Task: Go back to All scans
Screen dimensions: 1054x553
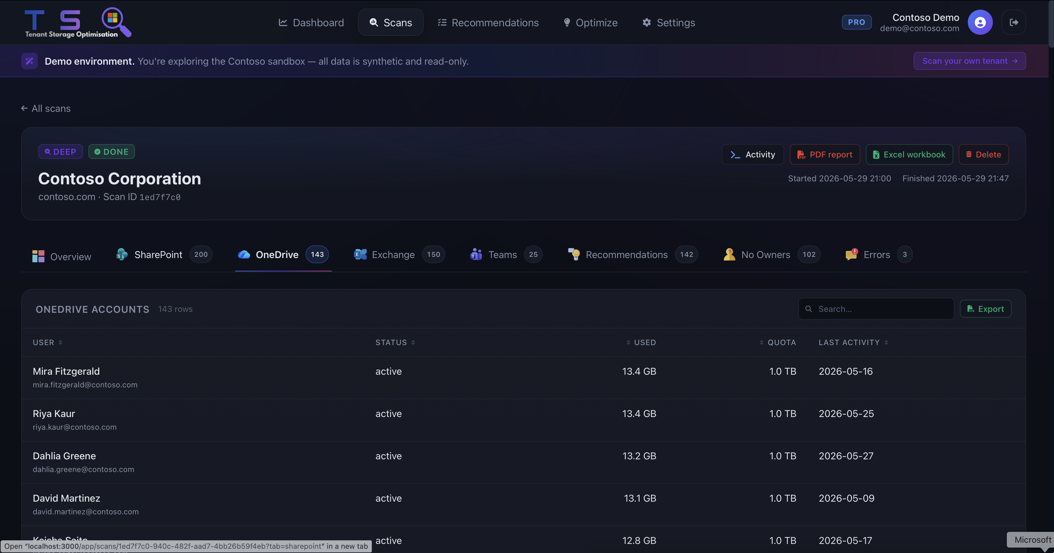Action: pos(46,108)
